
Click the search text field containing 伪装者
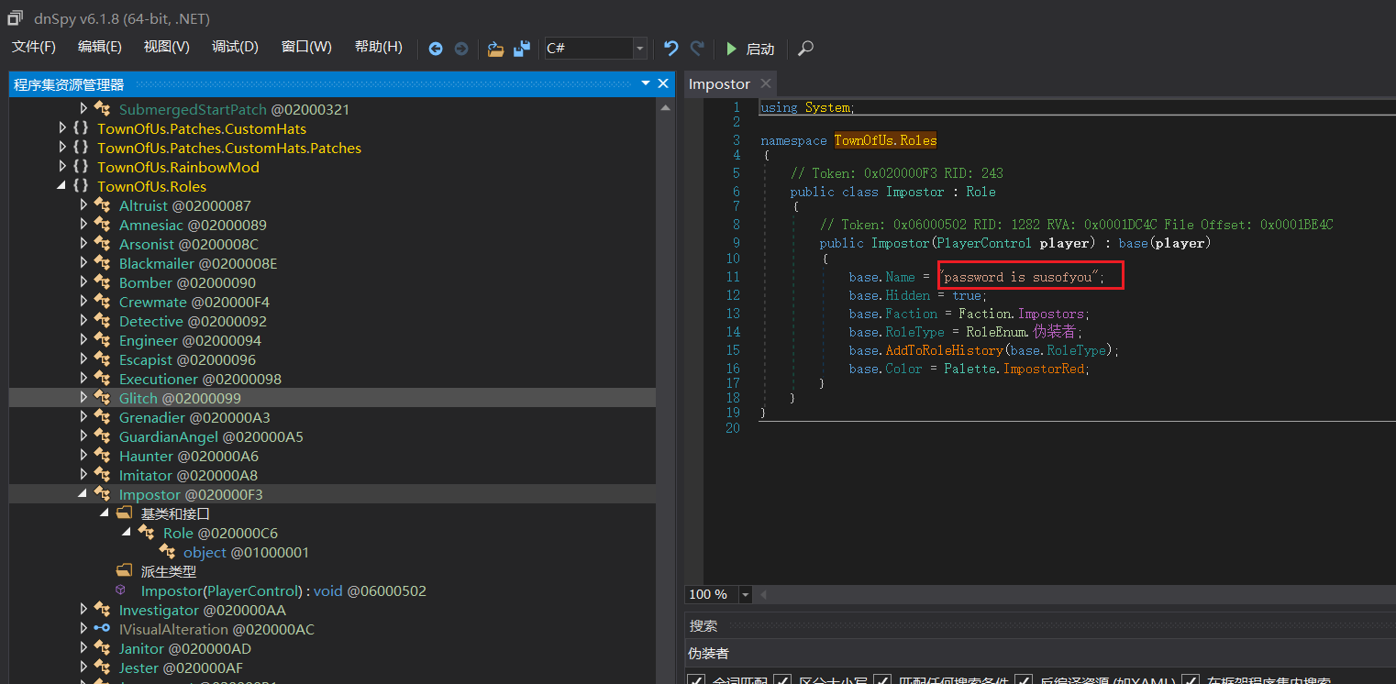point(1040,654)
